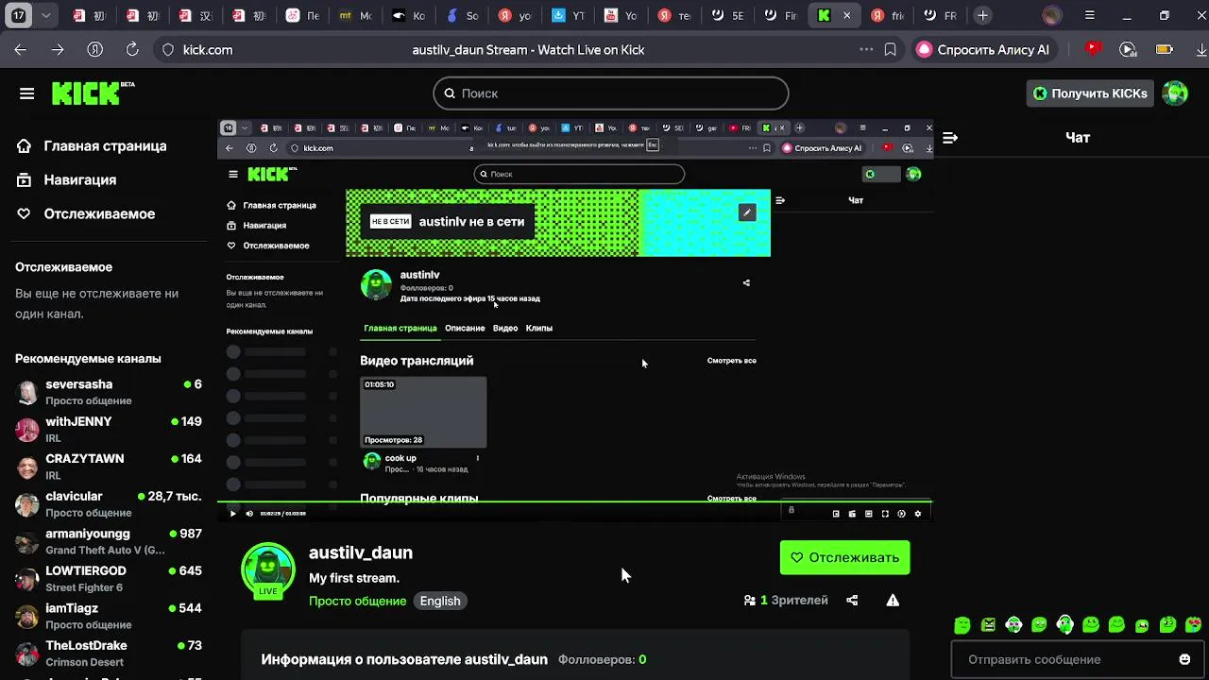The height and width of the screenshot is (680, 1209).
Task: Click the Фолловеров: 0 text
Action: point(602,660)
